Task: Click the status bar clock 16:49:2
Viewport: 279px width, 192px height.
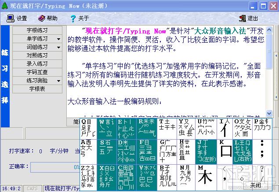Action: click(11, 188)
